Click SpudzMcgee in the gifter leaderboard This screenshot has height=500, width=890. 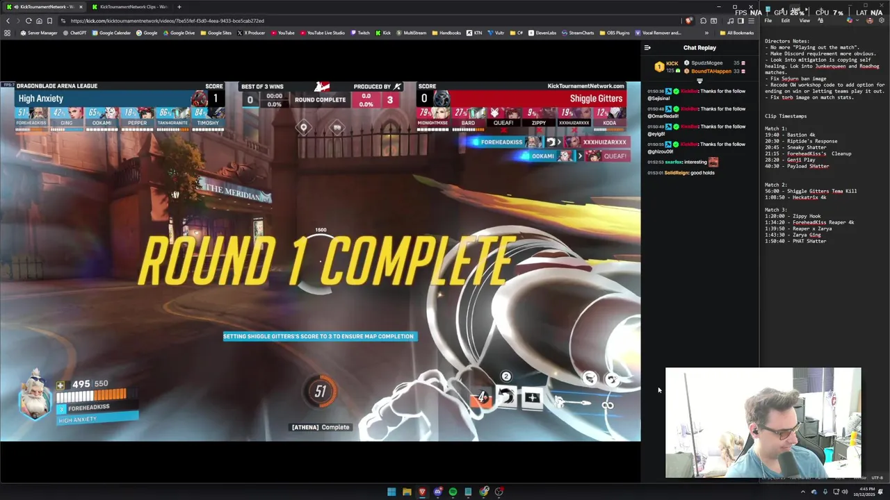(x=706, y=63)
